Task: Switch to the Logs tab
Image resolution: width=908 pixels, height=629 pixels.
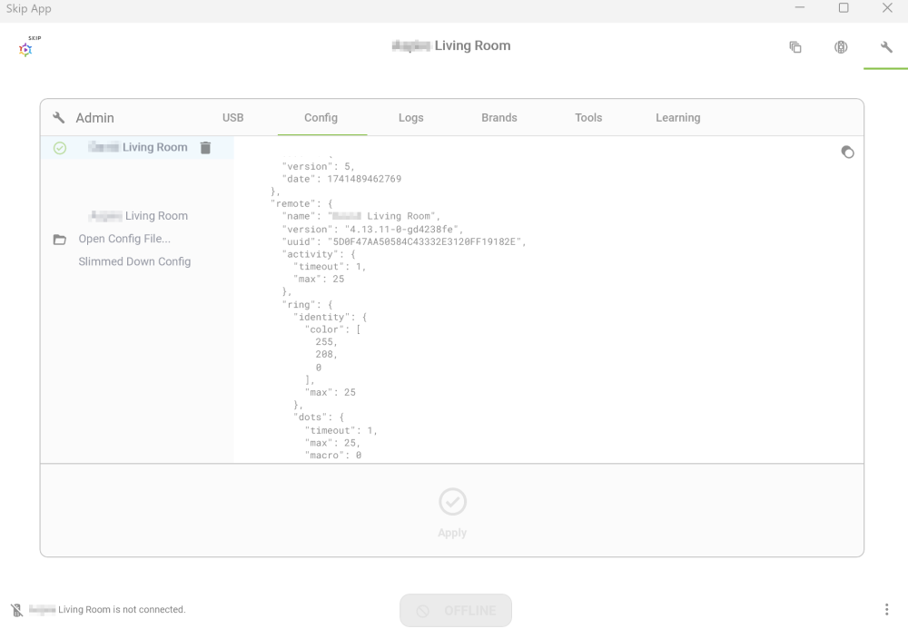Action: 410,117
